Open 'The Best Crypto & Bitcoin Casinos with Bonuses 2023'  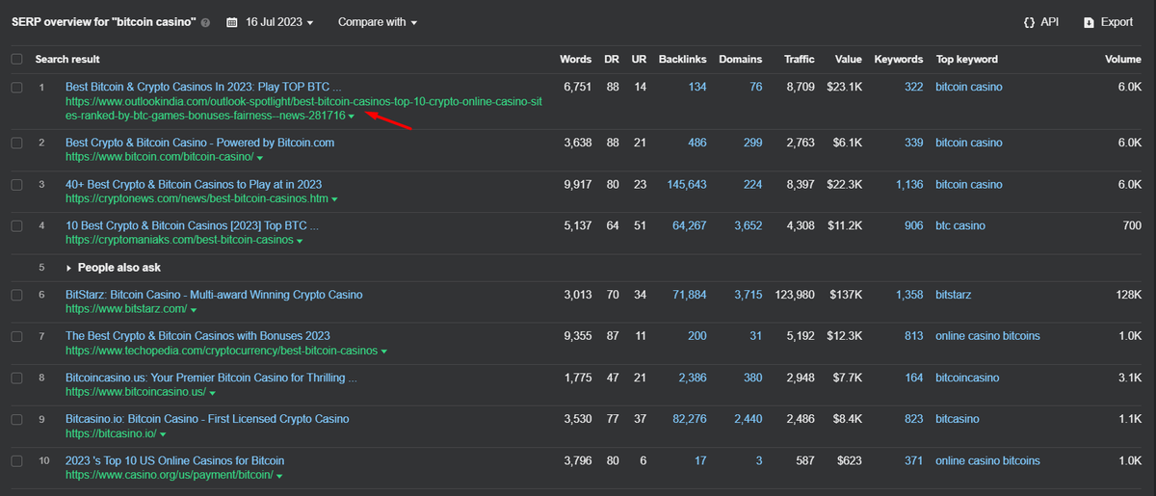pyautogui.click(x=197, y=336)
